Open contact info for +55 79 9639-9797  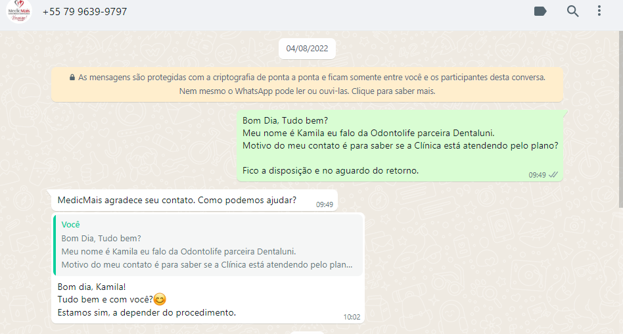point(85,12)
